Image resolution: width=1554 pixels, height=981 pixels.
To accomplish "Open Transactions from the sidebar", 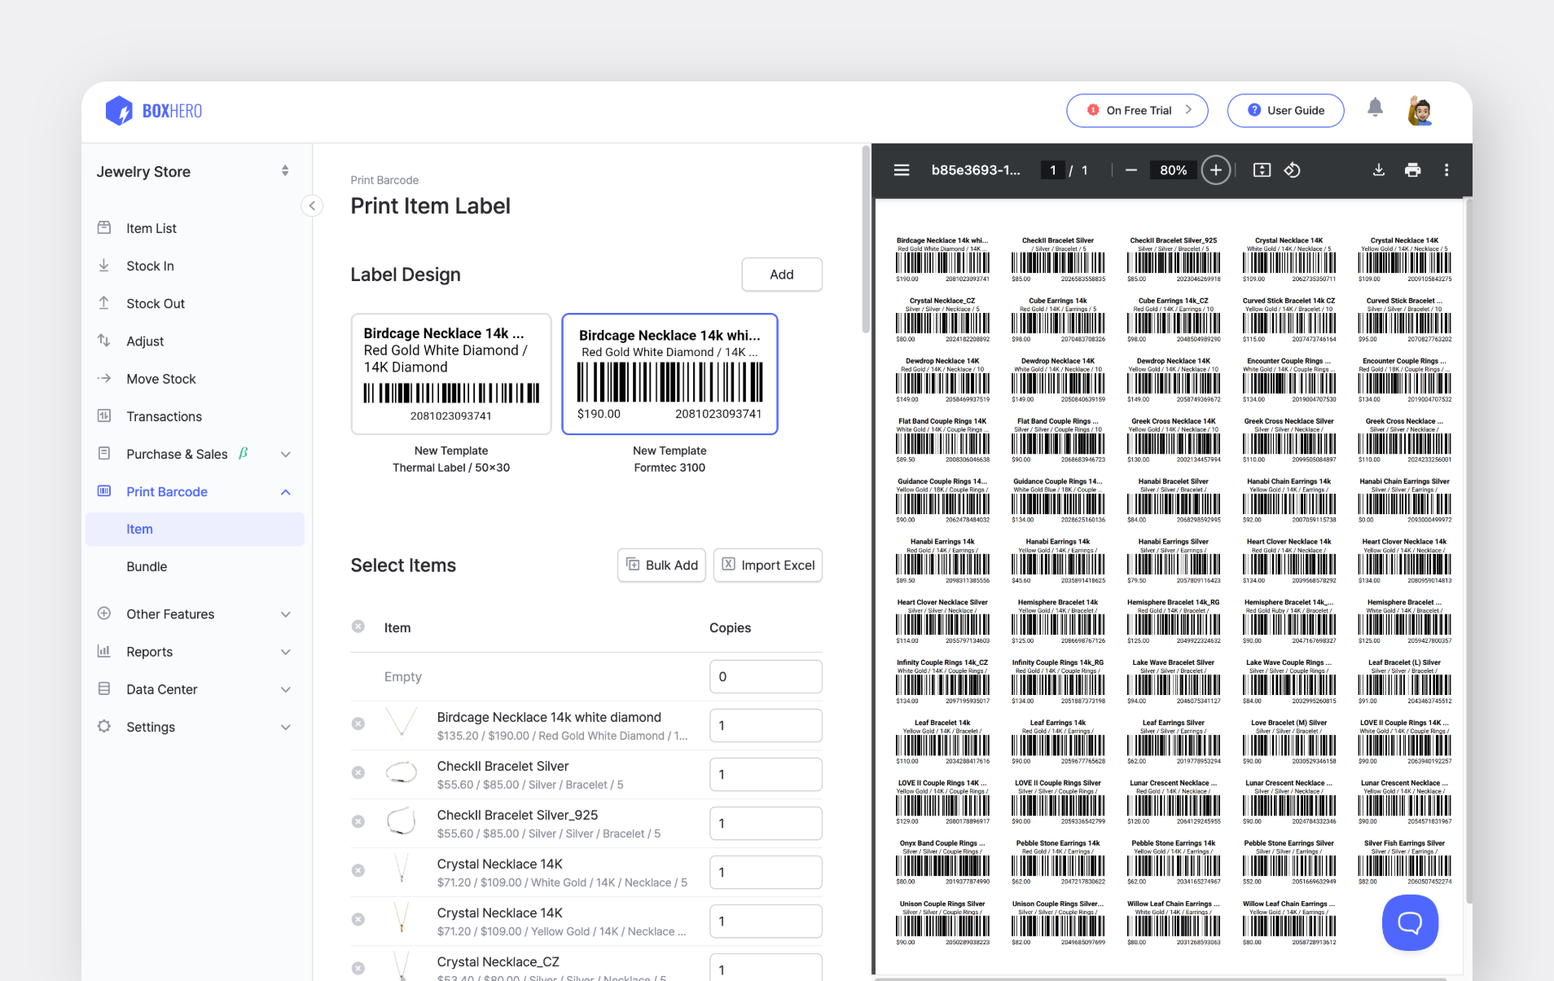I will (x=164, y=416).
